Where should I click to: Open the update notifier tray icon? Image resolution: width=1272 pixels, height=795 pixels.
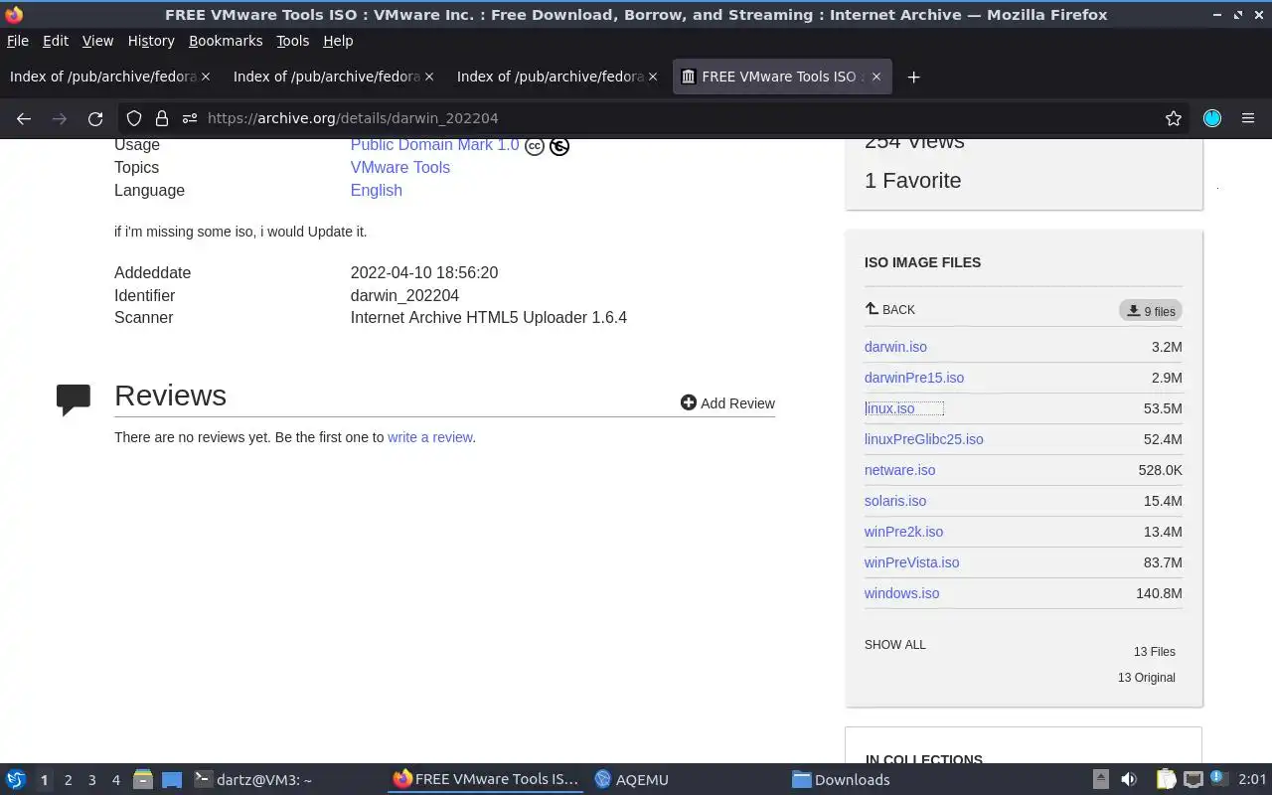coord(1220,779)
